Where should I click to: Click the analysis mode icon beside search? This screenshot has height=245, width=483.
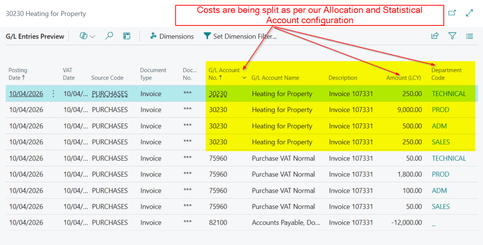pyautogui.click(x=126, y=36)
